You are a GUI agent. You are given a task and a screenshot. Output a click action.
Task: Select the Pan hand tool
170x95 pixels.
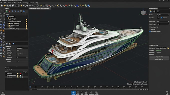click(27, 6)
